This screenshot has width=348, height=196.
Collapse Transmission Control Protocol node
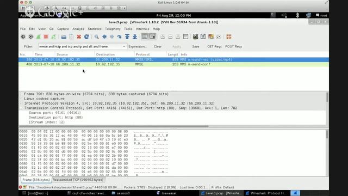(21, 108)
